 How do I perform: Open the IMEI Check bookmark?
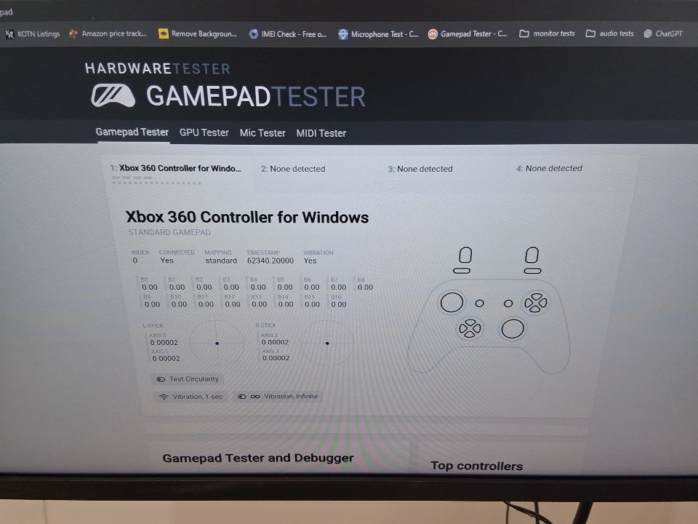point(288,33)
